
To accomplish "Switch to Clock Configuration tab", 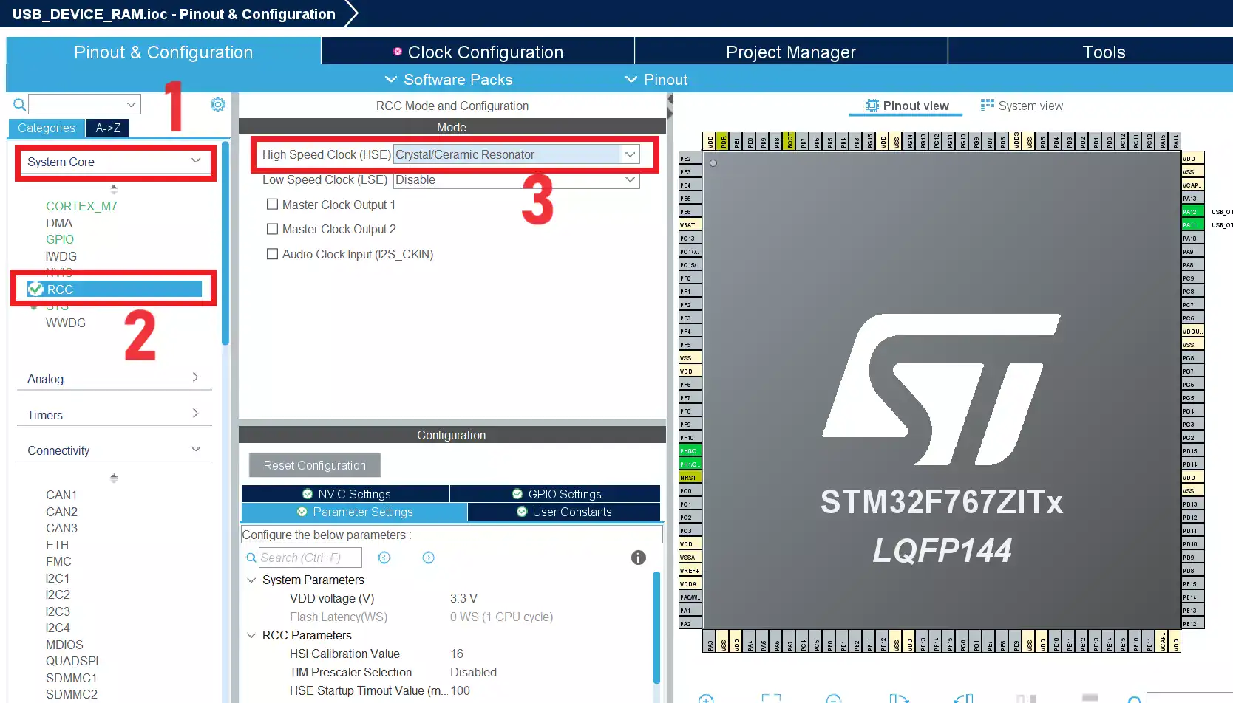I will [x=478, y=52].
